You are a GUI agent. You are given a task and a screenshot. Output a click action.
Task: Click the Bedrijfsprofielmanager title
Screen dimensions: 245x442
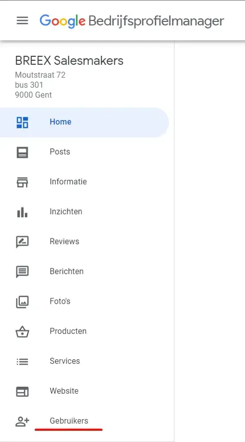point(157,21)
